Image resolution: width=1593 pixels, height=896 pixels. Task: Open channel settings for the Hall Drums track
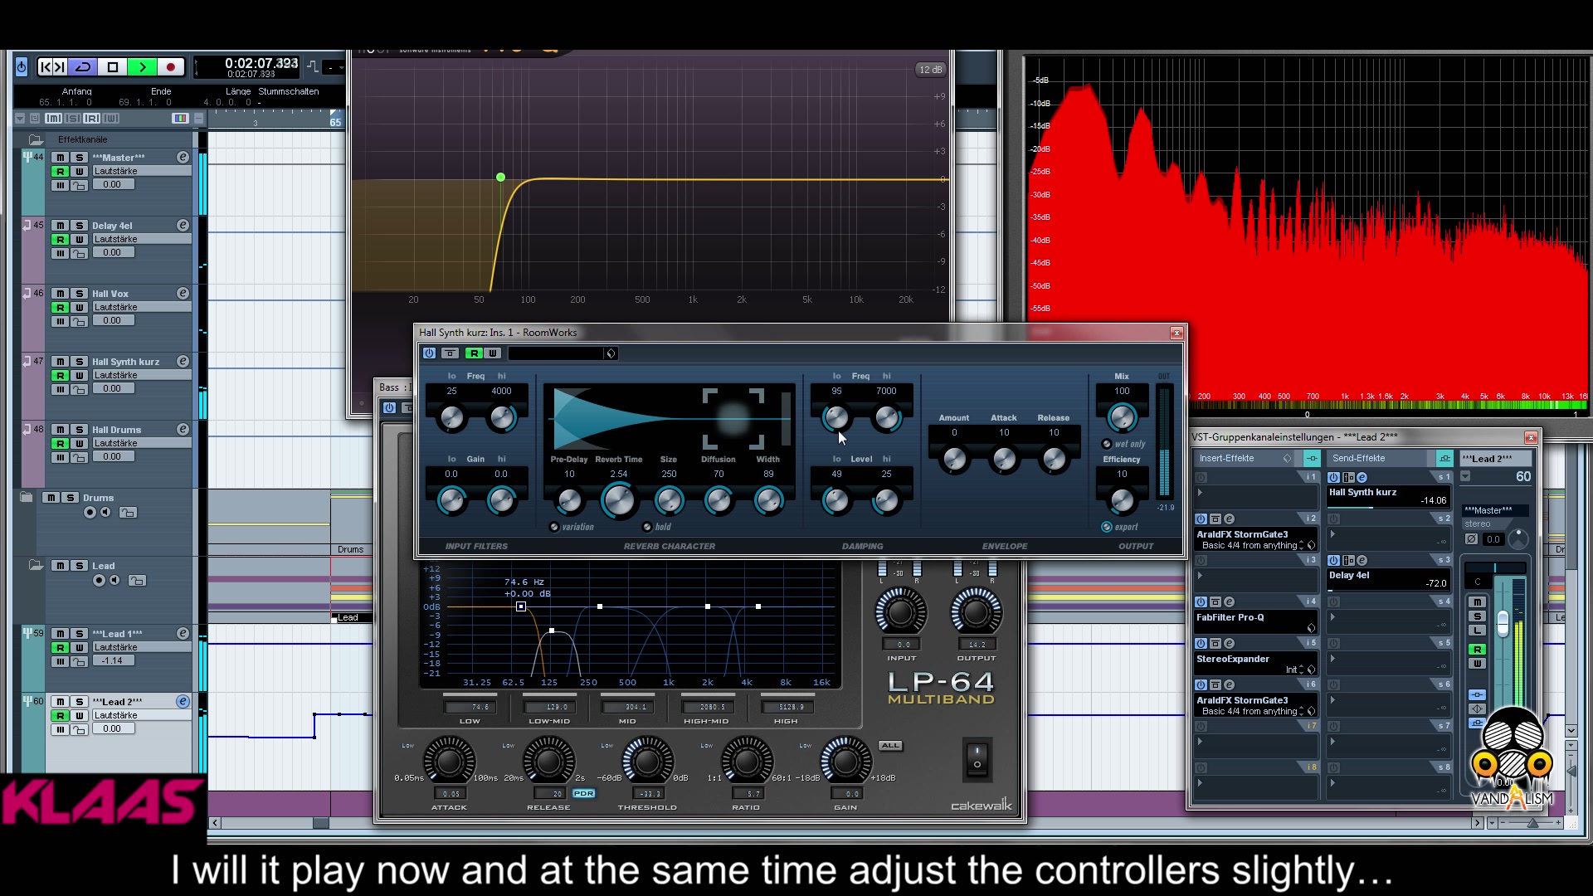click(183, 430)
